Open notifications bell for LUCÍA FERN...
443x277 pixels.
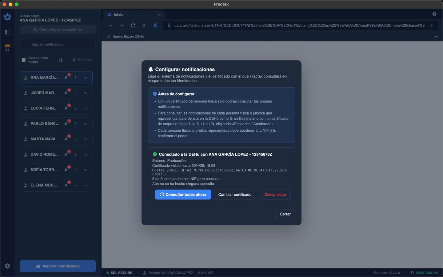pos(66,108)
